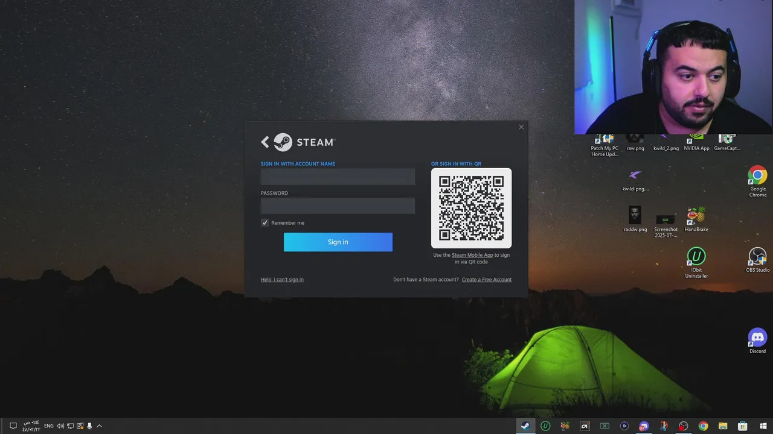Open the Windows Start menu
Viewport: 773px width, 434px height.
763,426
